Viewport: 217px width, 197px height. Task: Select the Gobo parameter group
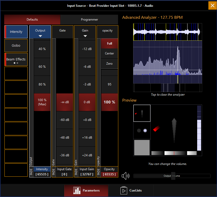tap(16, 46)
